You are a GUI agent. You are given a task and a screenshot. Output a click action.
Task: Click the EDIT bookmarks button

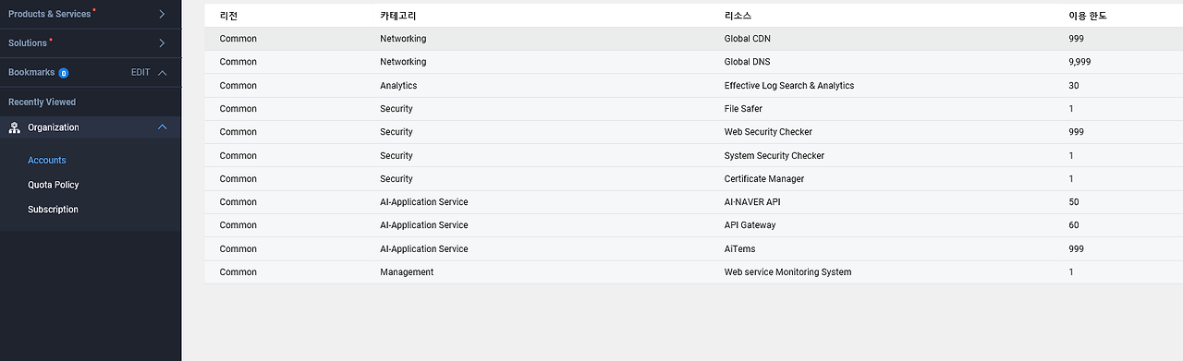(x=140, y=73)
